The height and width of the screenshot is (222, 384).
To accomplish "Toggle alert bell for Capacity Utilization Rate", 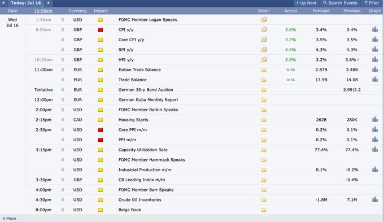I will (63, 150).
